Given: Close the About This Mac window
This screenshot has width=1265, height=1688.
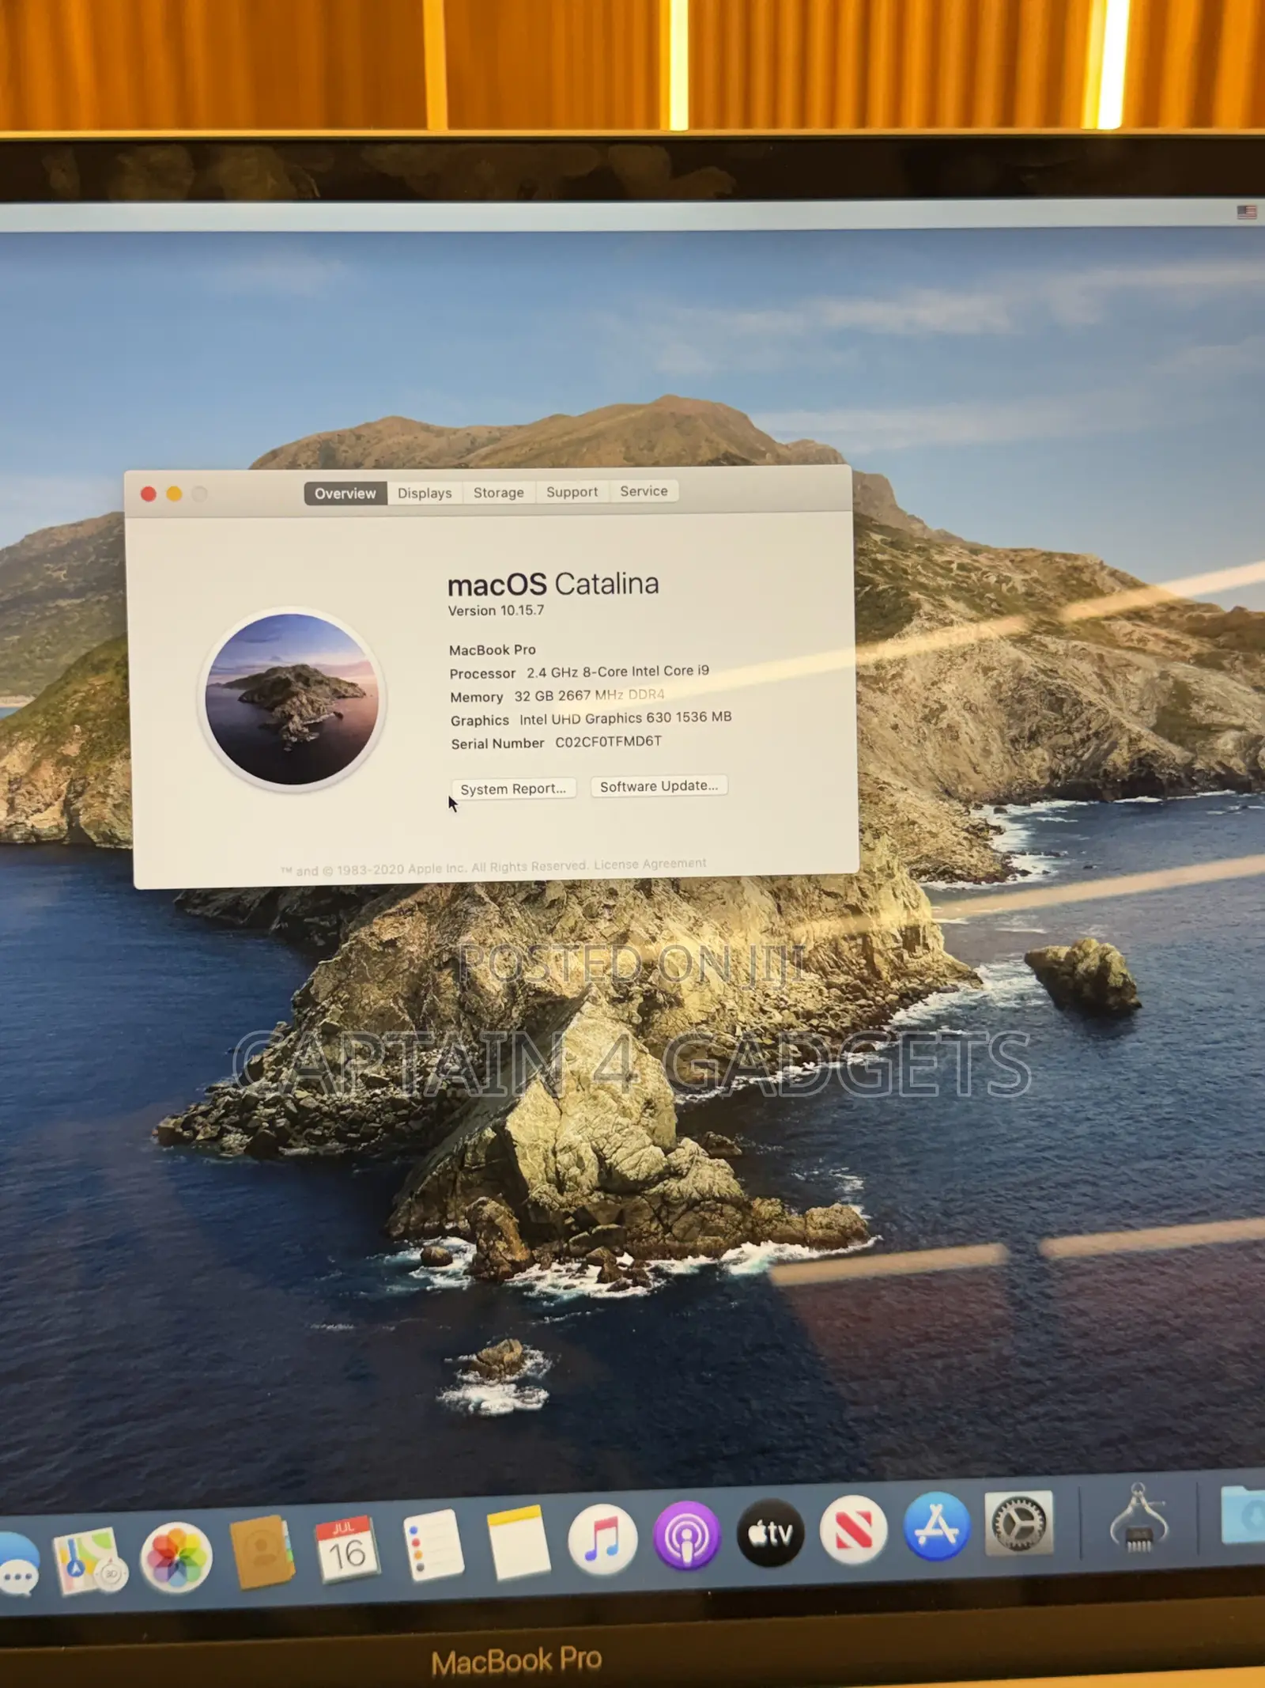Looking at the screenshot, I should (148, 494).
